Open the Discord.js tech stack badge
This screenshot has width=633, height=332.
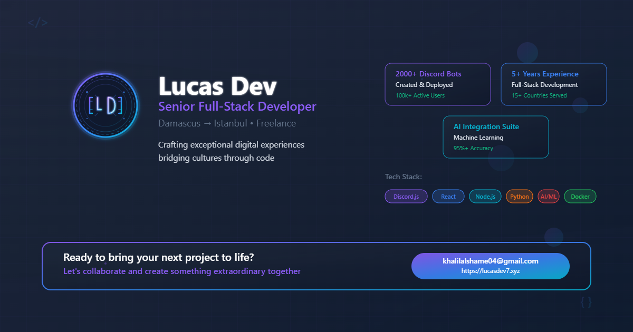(x=406, y=196)
